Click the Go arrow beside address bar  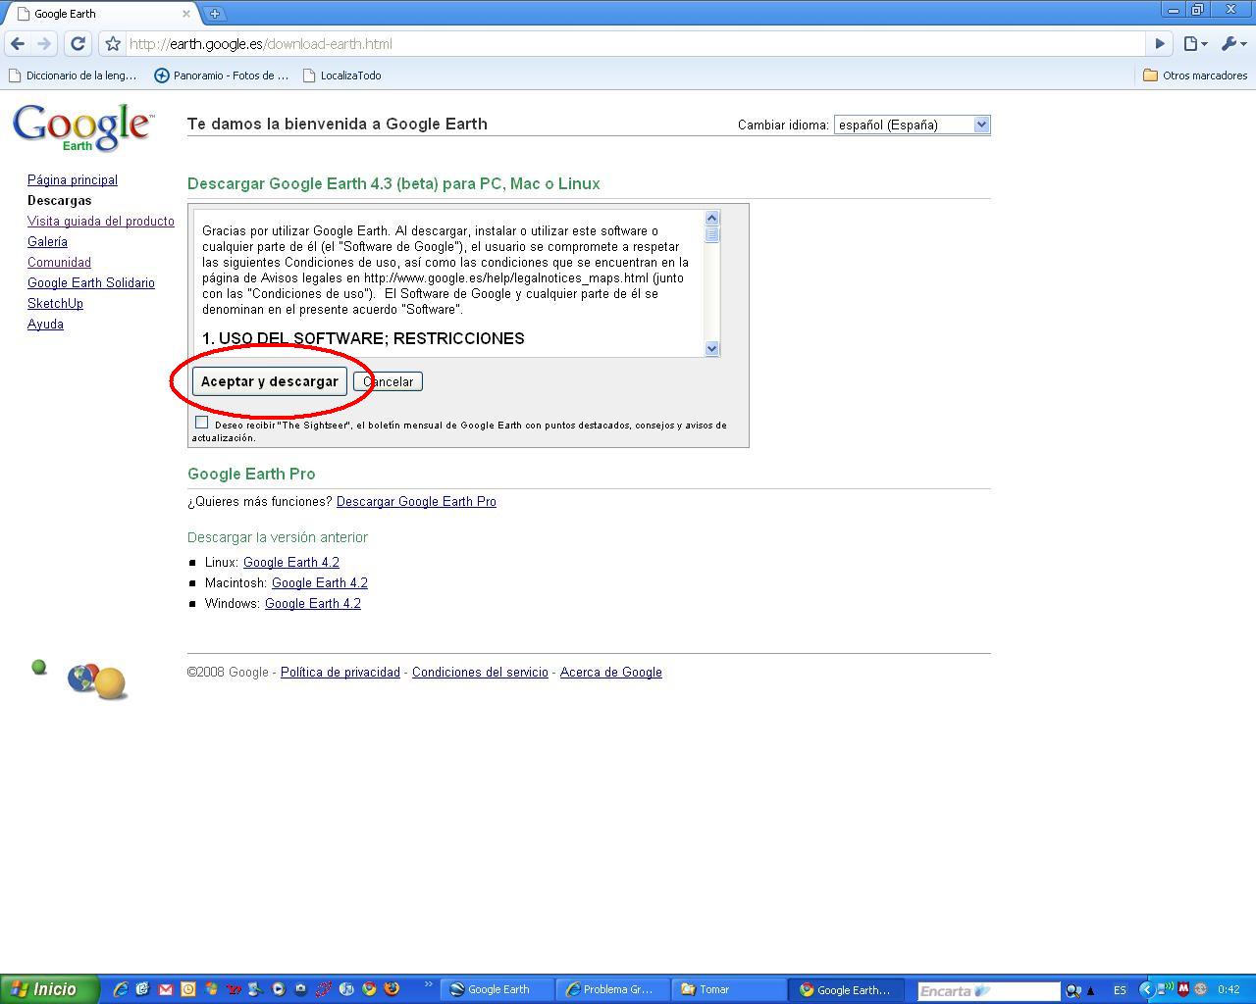click(x=1159, y=44)
